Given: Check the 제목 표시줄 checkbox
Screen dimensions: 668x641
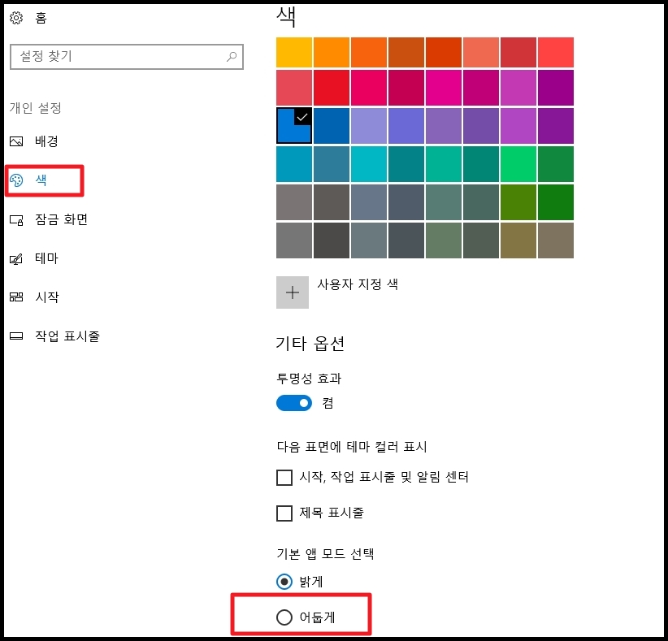Looking at the screenshot, I should [x=284, y=513].
